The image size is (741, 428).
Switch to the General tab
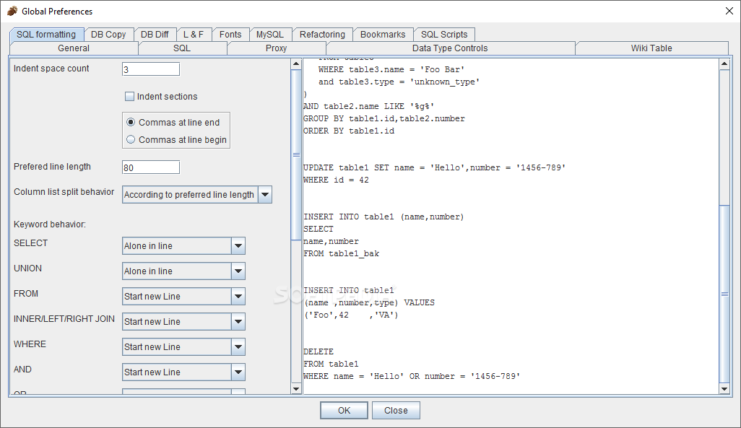tap(74, 48)
